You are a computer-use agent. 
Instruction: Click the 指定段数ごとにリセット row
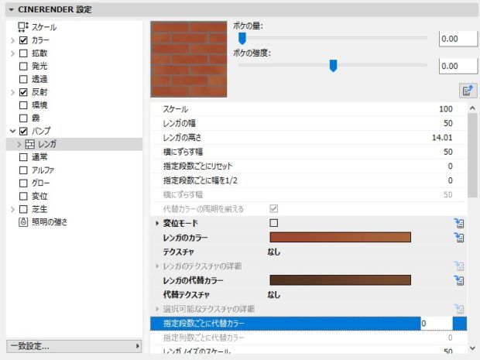pos(309,166)
